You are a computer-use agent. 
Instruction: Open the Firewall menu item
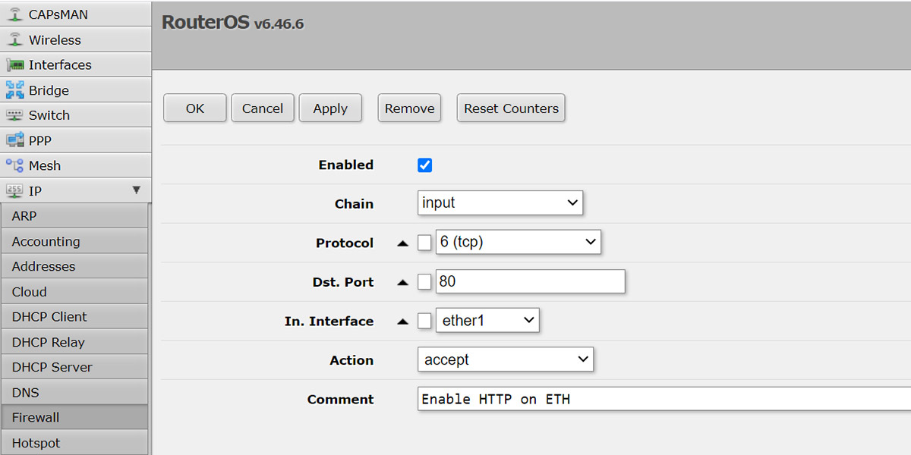pyautogui.click(x=74, y=417)
